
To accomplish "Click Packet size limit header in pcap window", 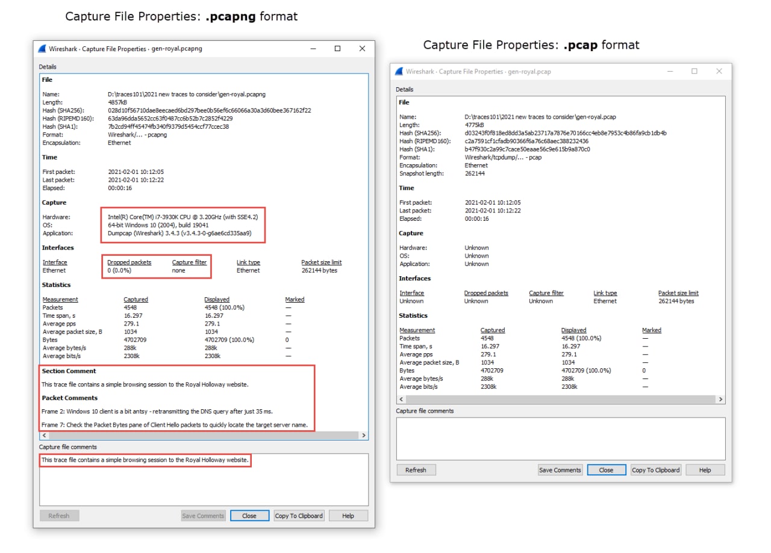I will 678,293.
